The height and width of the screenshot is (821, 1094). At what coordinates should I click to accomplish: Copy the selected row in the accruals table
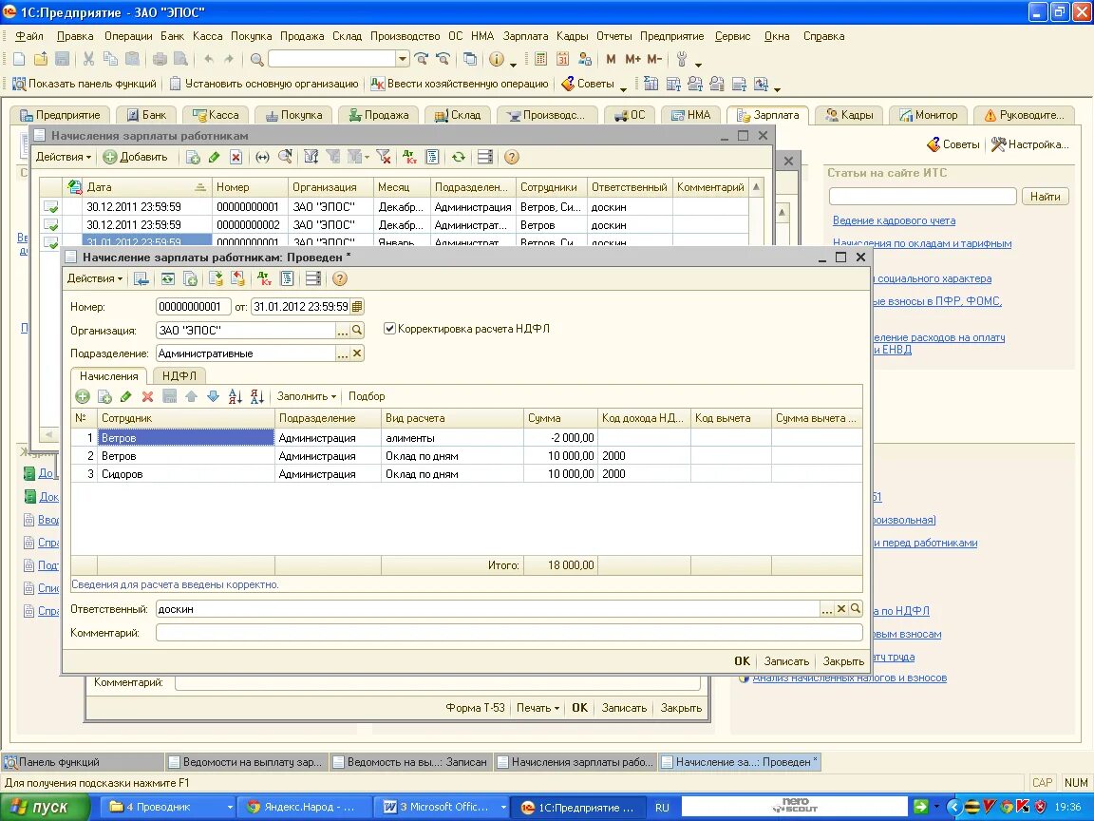pos(104,396)
